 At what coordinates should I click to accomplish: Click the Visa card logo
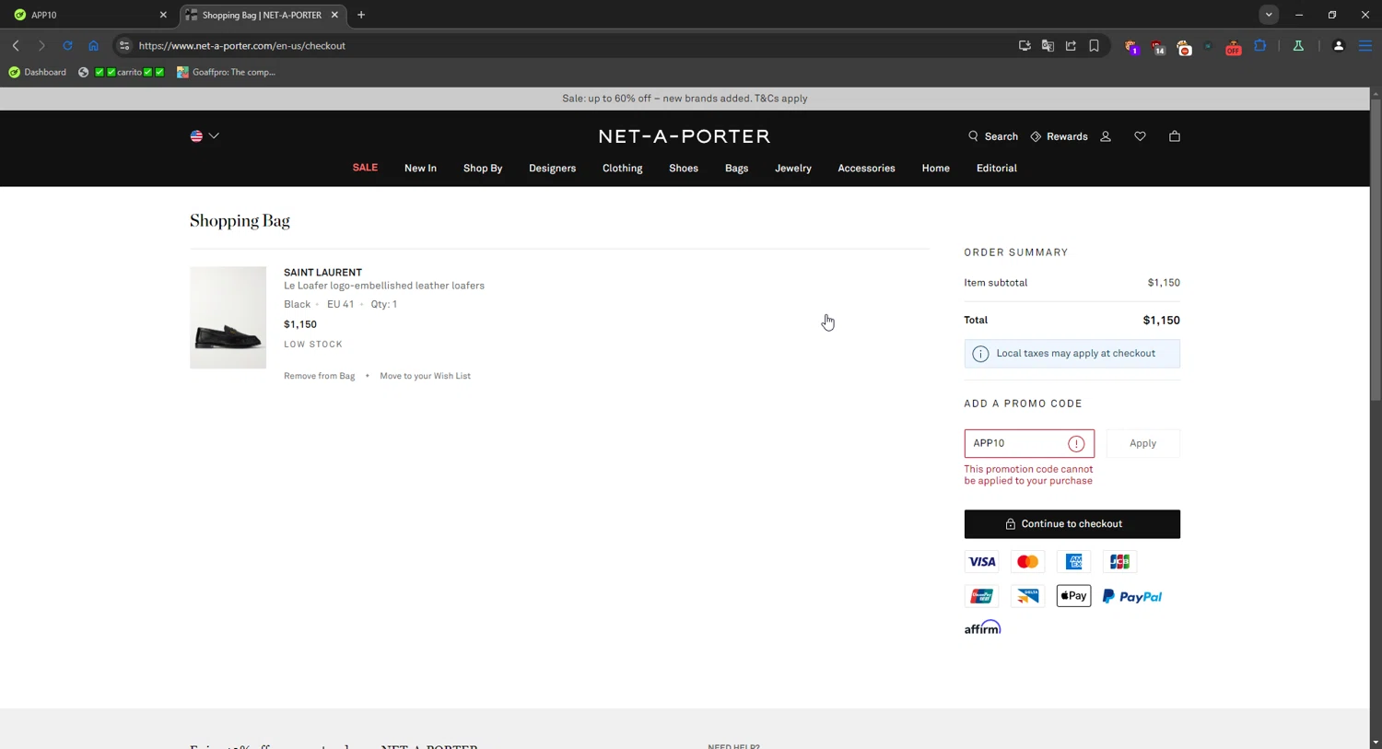click(x=981, y=562)
